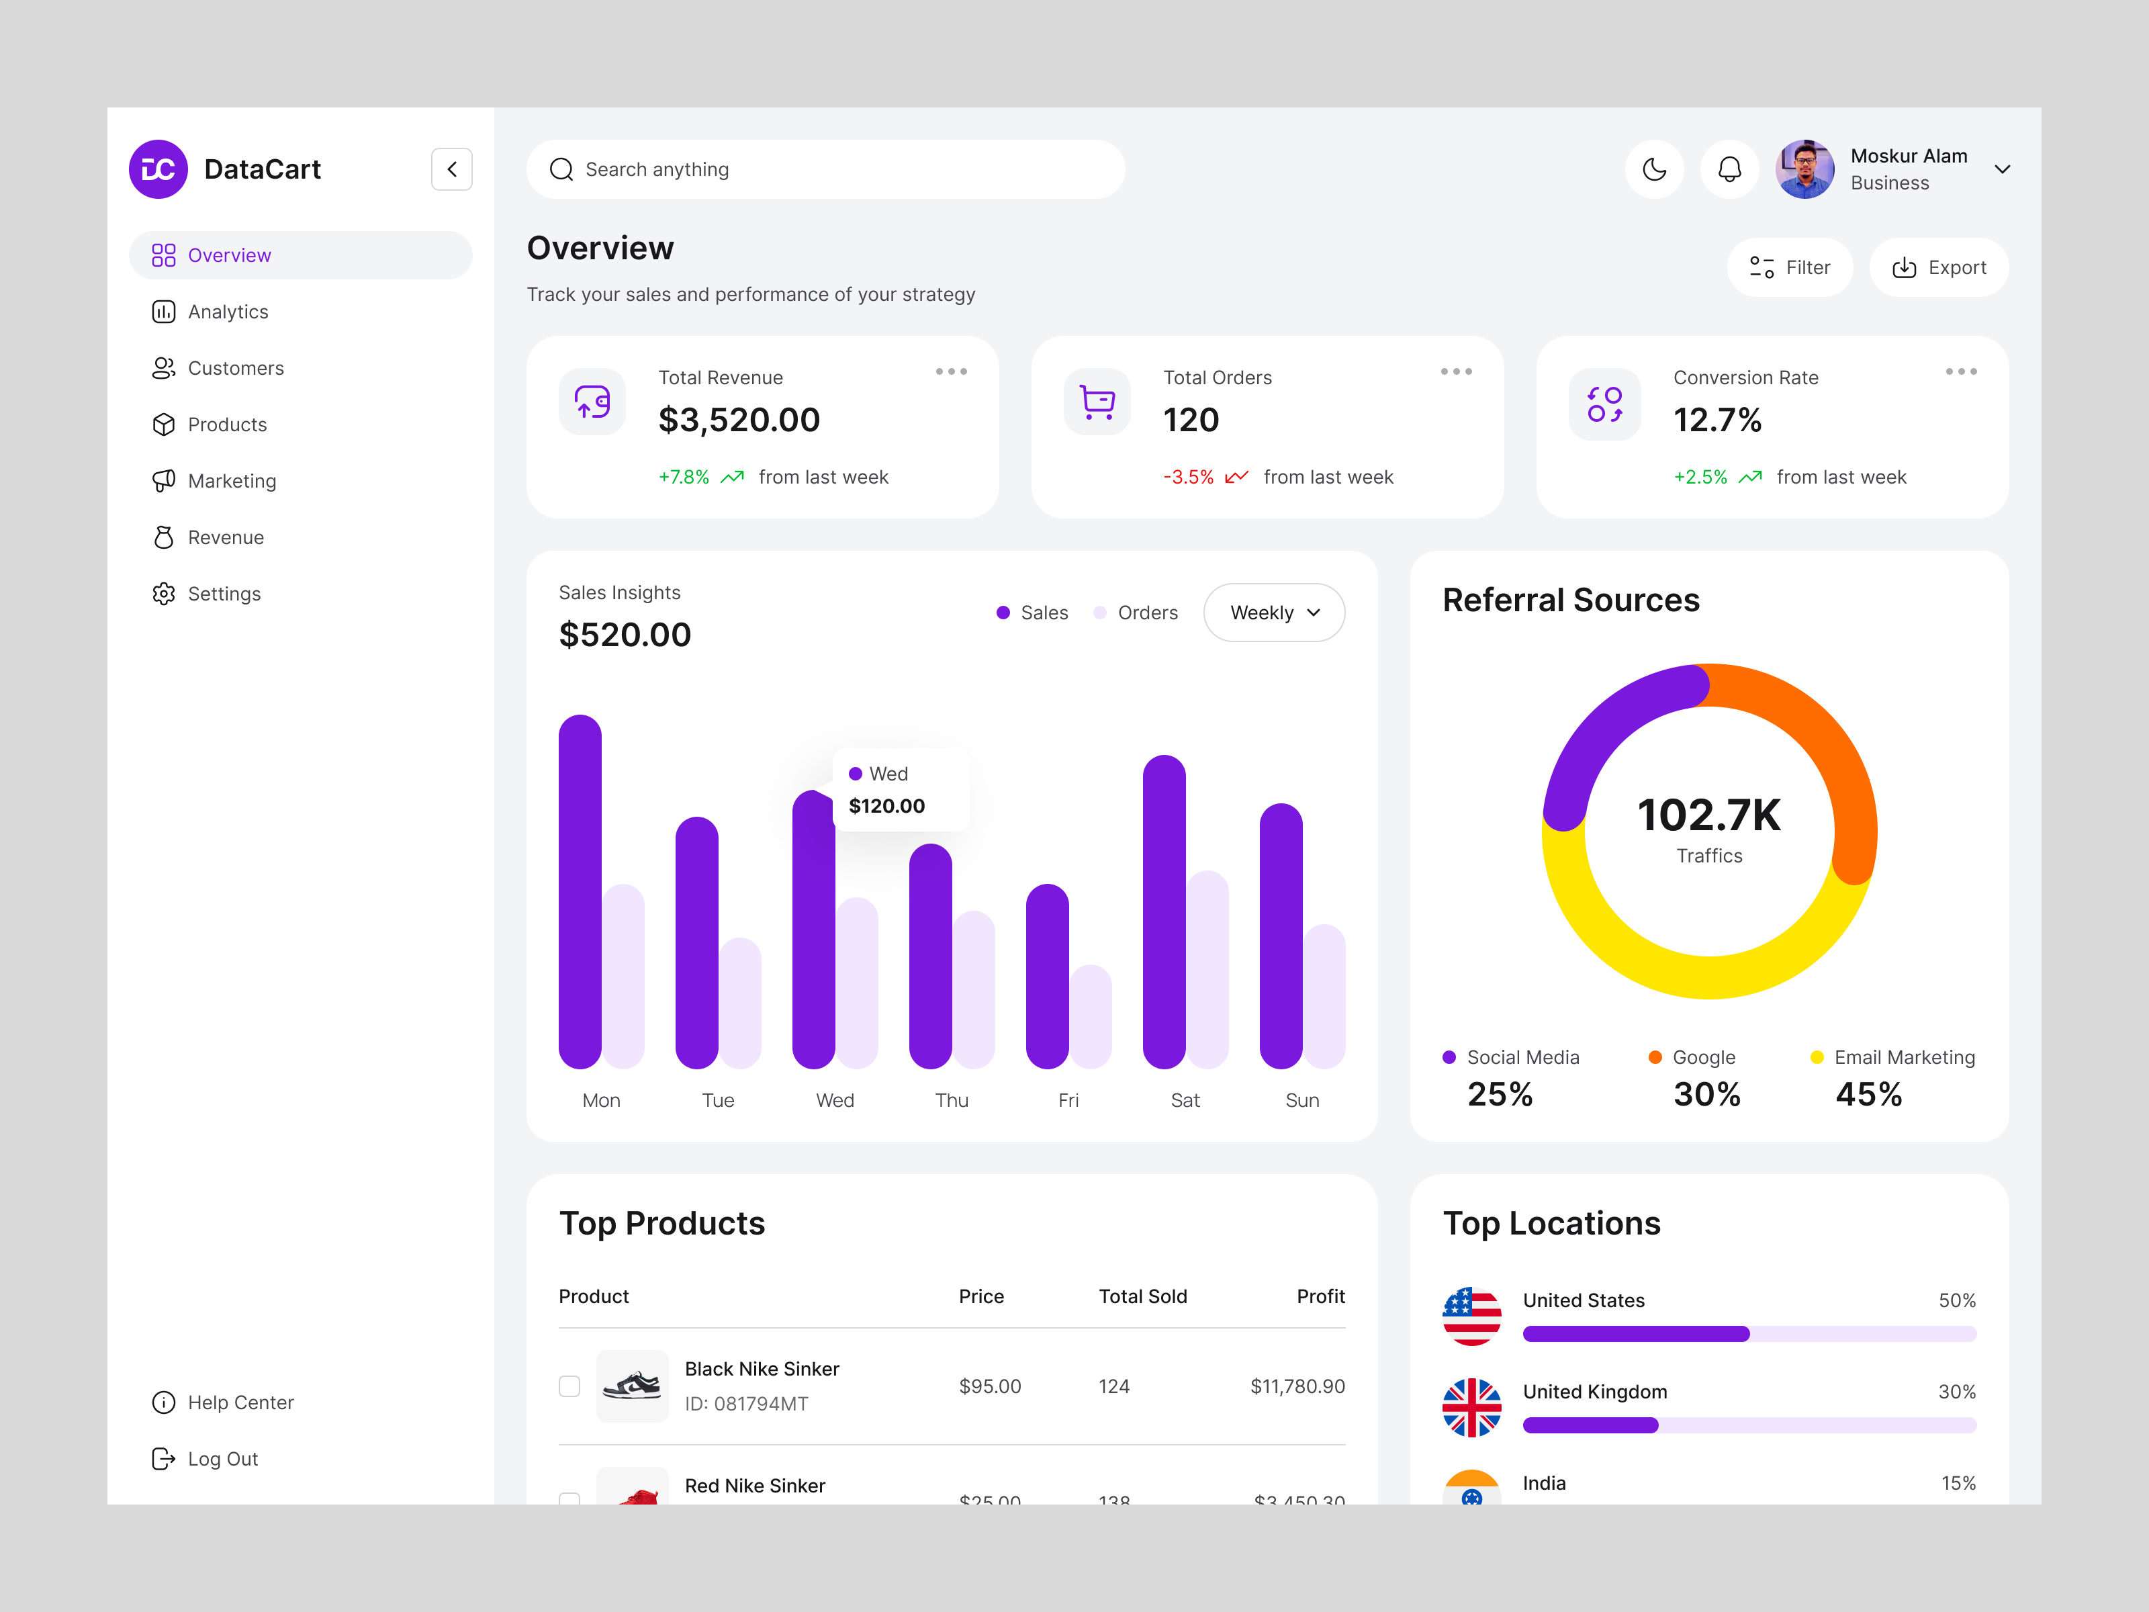The width and height of the screenshot is (2149, 1612).
Task: Click the Export button
Action: point(1939,266)
